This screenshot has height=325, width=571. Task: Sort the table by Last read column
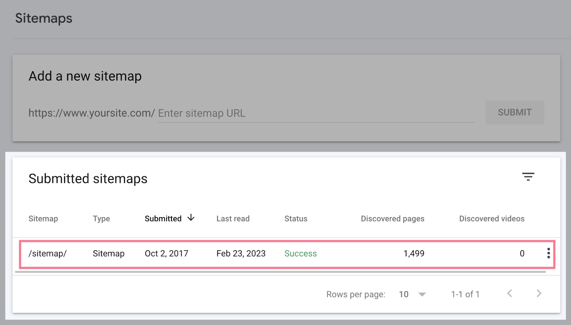233,218
